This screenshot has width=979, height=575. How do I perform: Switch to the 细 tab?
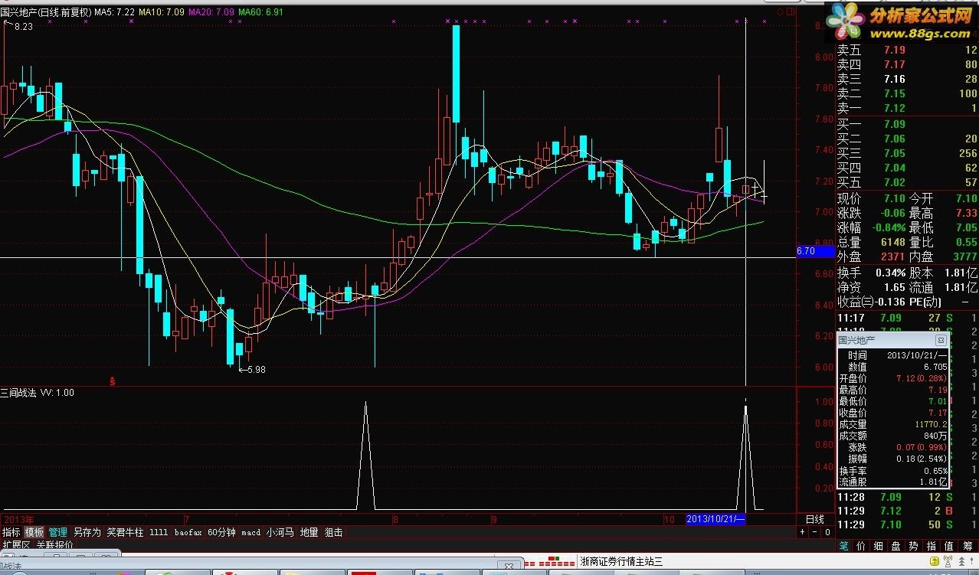pyautogui.click(x=879, y=546)
